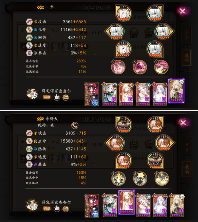Screen dimensions: 198x222
Task: Select the pink flower skill icon in upper panel
Action: click(x=118, y=67)
